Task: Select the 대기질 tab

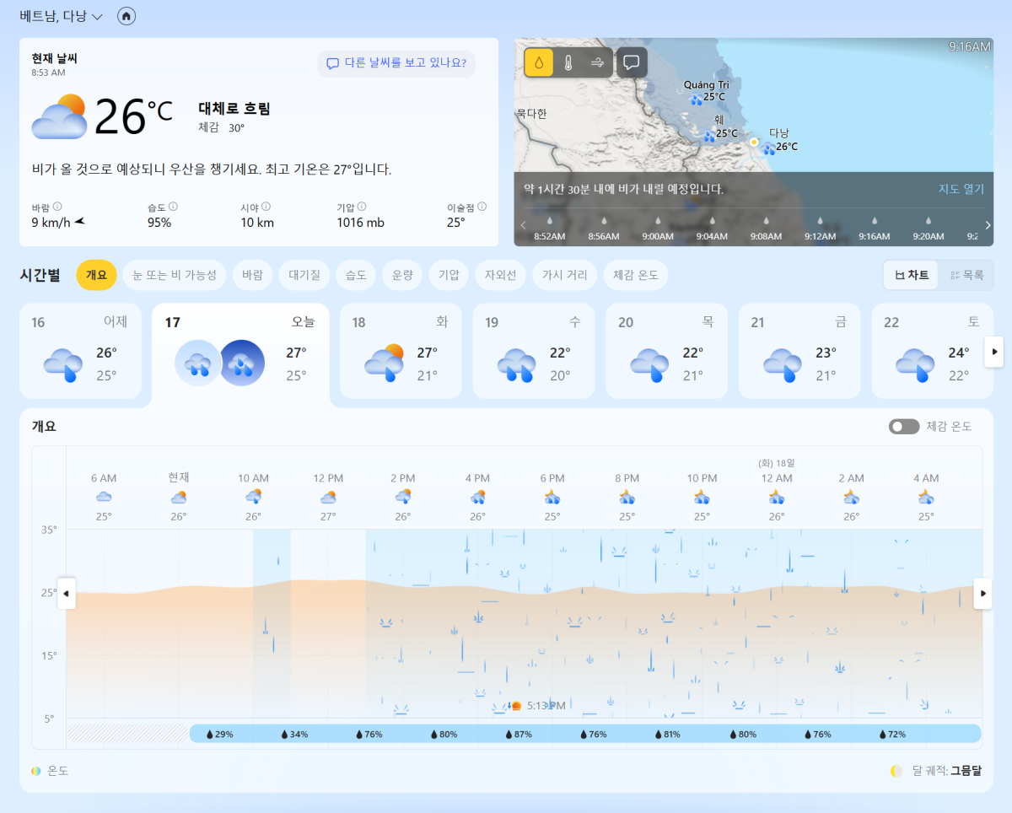Action: pyautogui.click(x=304, y=275)
